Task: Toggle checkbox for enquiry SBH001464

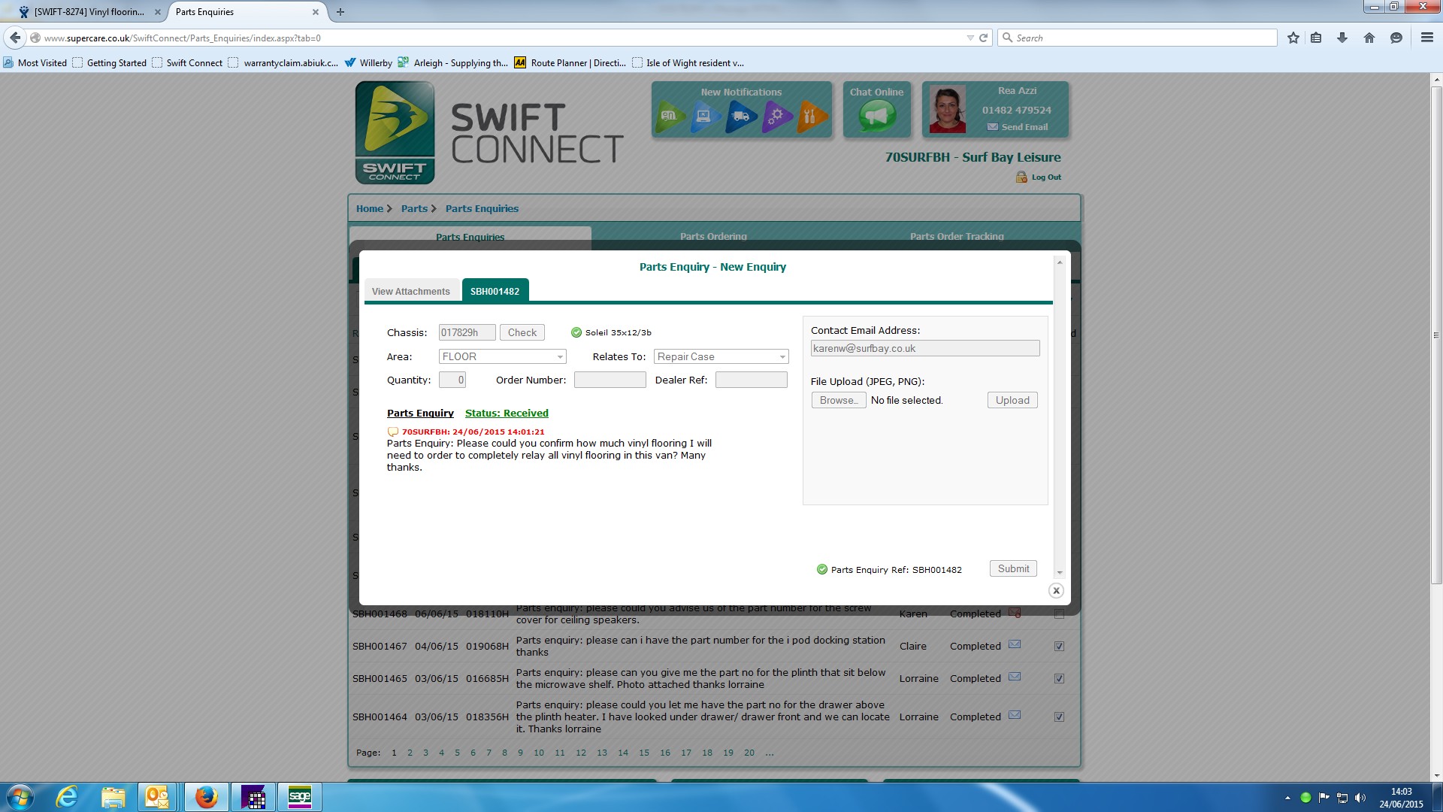Action: point(1059,717)
